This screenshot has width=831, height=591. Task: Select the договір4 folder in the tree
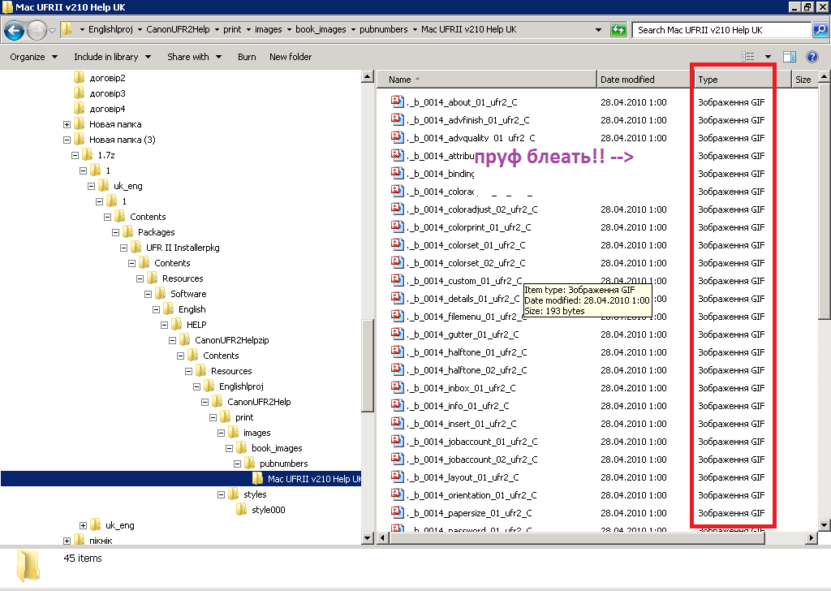(108, 109)
